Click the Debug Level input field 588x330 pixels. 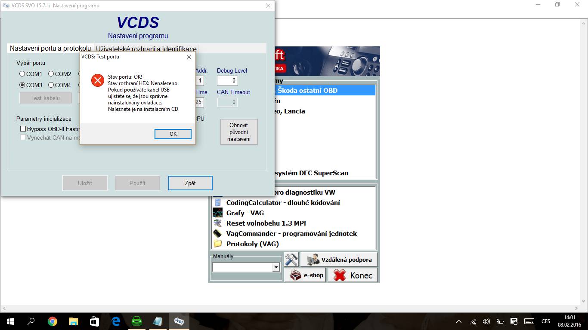pyautogui.click(x=227, y=80)
